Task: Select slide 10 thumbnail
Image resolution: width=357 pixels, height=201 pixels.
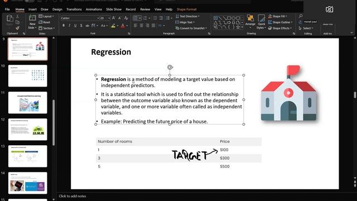Action: coord(27,76)
